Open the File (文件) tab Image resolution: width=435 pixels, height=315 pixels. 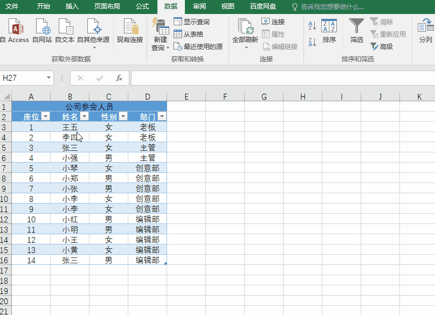pos(12,6)
